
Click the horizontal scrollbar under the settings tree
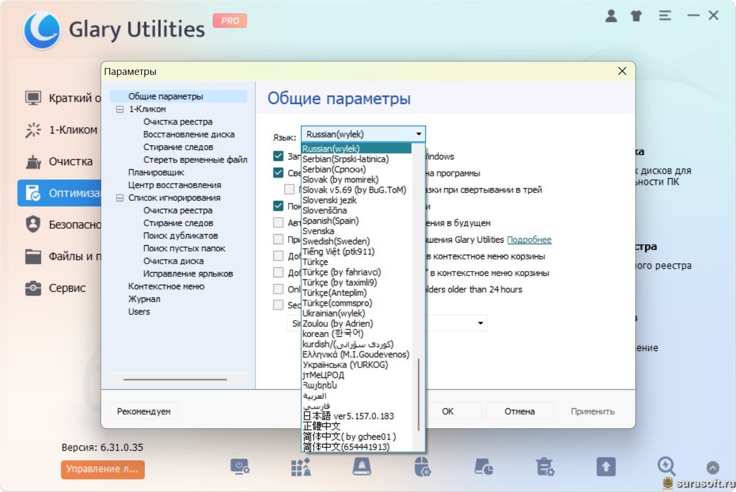tap(175, 379)
